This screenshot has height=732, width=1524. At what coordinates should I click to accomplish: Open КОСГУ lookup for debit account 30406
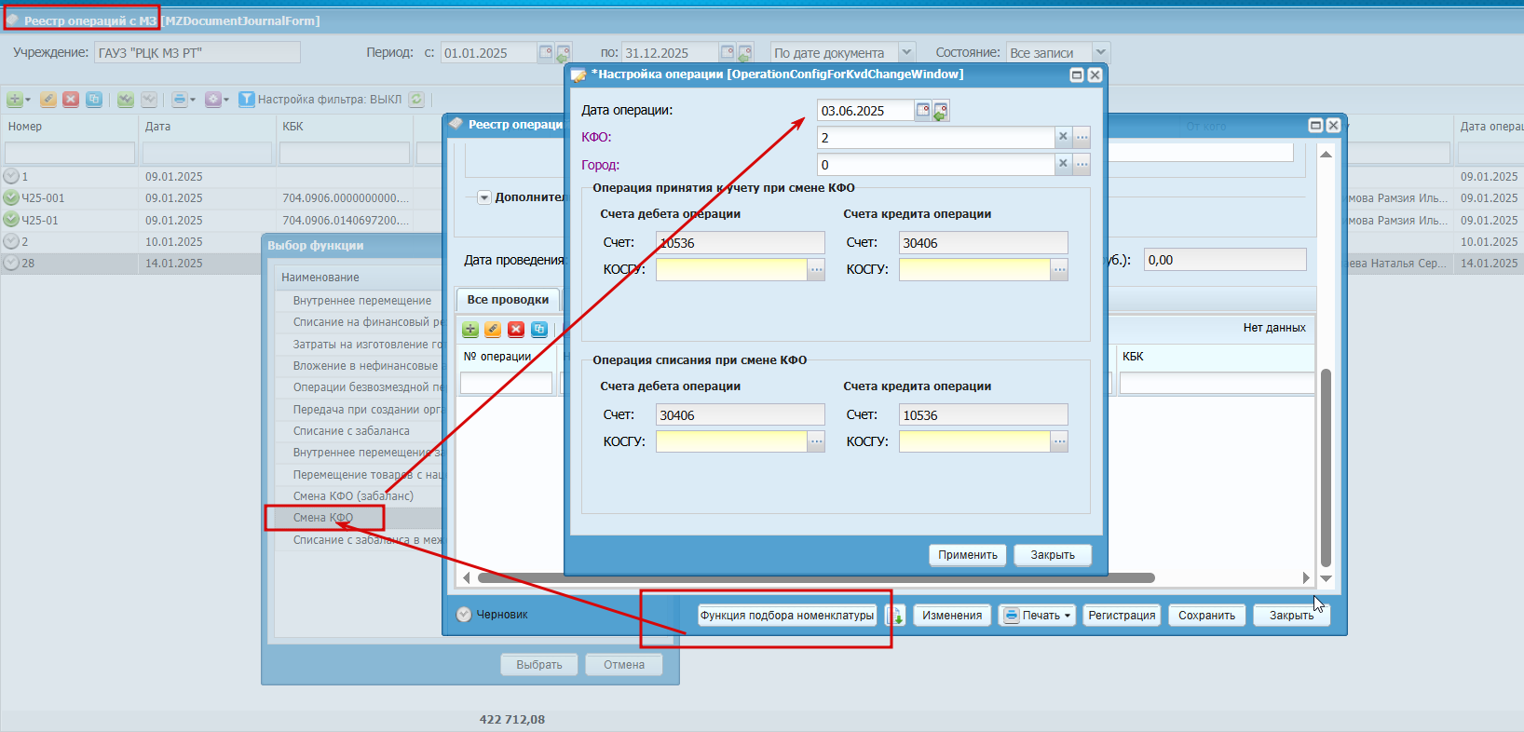[x=816, y=441]
